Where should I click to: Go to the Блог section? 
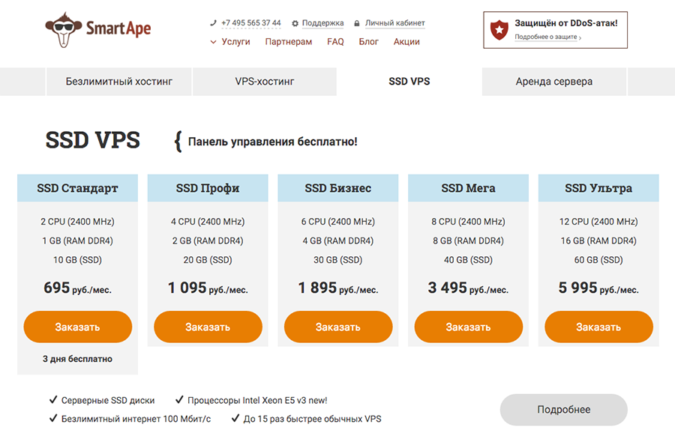click(368, 42)
